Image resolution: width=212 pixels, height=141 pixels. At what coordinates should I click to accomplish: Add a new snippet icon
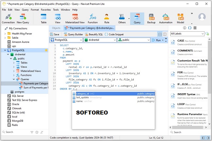(x=207, y=34)
